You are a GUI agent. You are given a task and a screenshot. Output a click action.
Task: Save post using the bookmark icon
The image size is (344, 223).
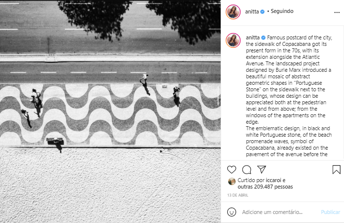[337, 170]
